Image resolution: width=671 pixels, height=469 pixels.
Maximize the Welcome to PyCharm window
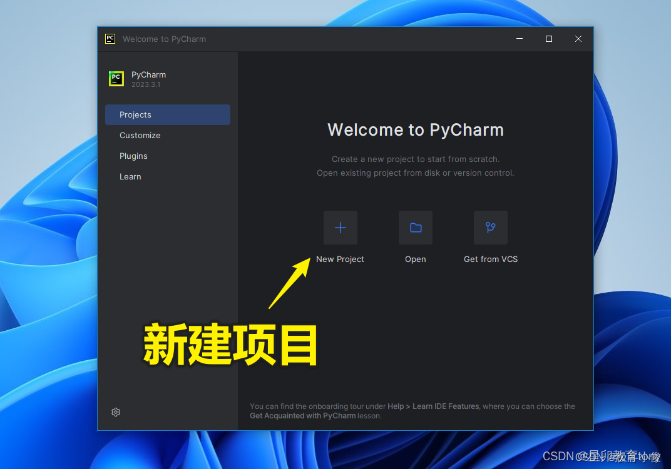(x=548, y=39)
